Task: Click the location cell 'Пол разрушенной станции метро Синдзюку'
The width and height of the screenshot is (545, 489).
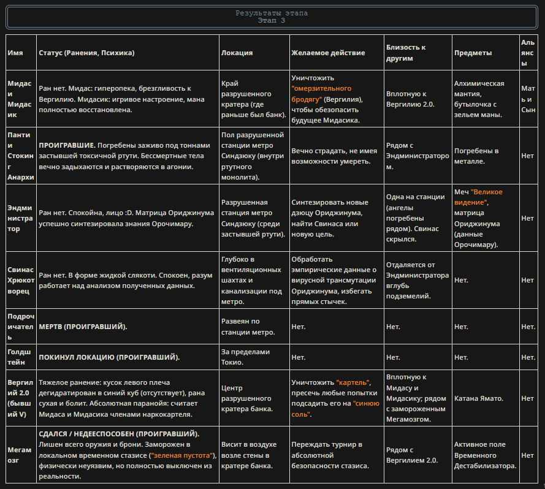Action: point(254,156)
